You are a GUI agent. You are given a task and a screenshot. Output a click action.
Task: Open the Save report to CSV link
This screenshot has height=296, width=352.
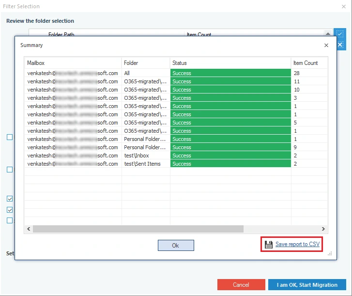pyautogui.click(x=297, y=244)
